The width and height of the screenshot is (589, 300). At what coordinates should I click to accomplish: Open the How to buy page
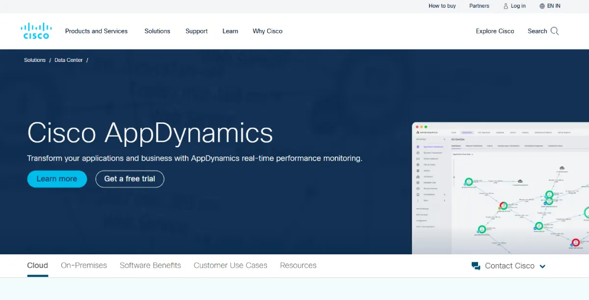[442, 6]
